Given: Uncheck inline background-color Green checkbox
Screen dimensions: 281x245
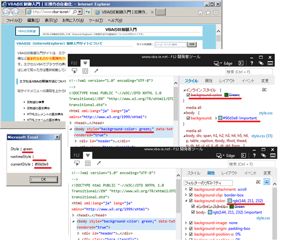Looking at the screenshot, I should [188, 95].
